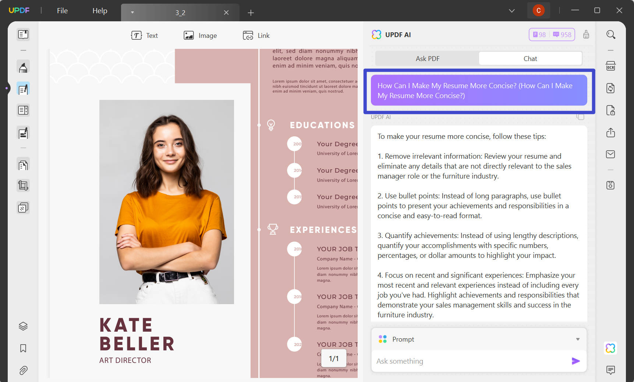Switch to the Ask PDF tab

(427, 58)
